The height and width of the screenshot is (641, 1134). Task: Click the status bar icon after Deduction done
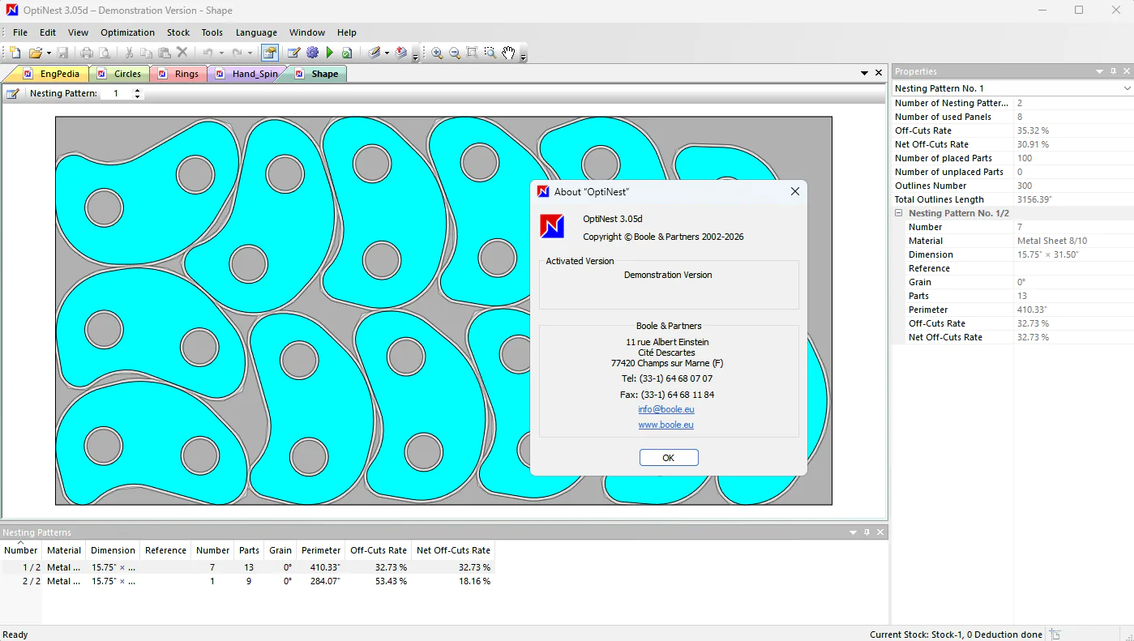click(x=1055, y=635)
